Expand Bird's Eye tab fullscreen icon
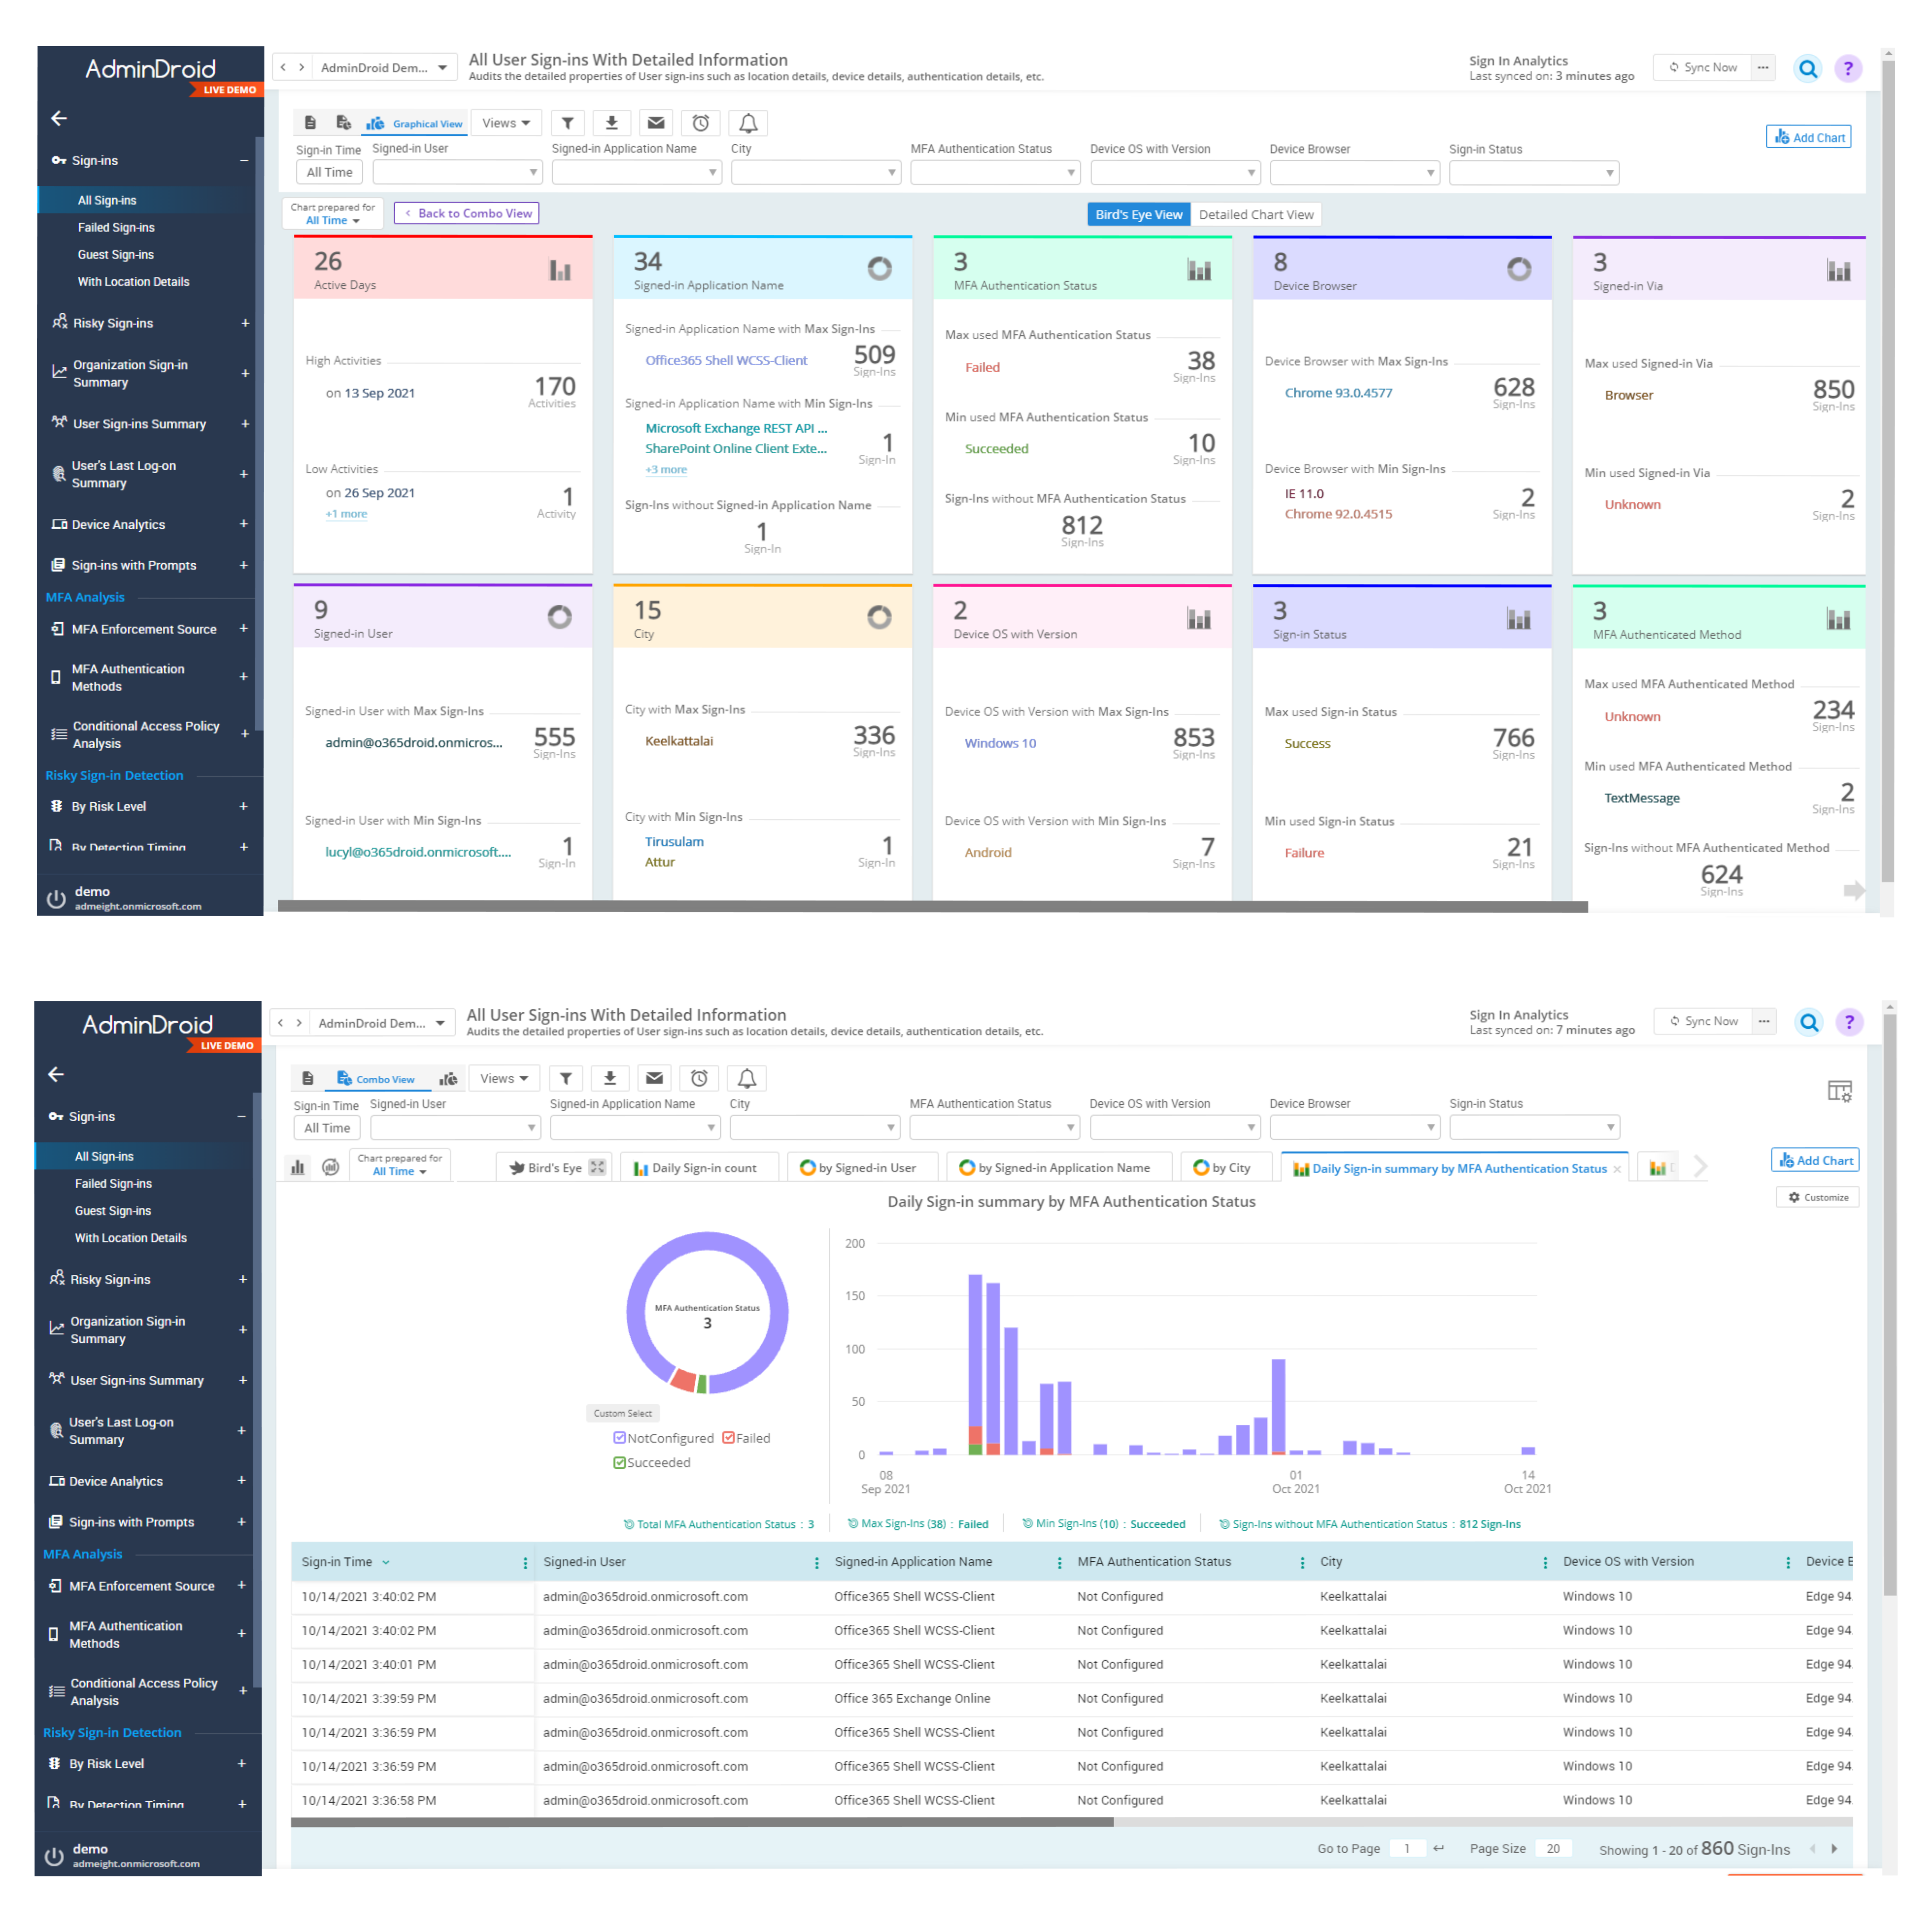This screenshot has width=1932, height=1932. pos(597,1167)
